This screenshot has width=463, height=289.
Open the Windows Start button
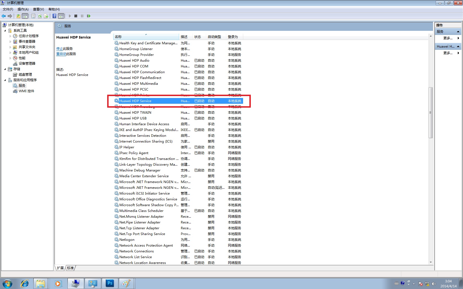pyautogui.click(x=7, y=283)
